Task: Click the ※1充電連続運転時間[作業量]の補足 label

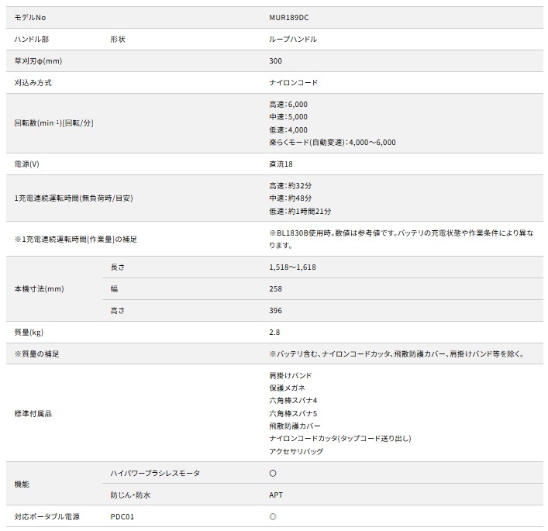Action: pos(76,239)
